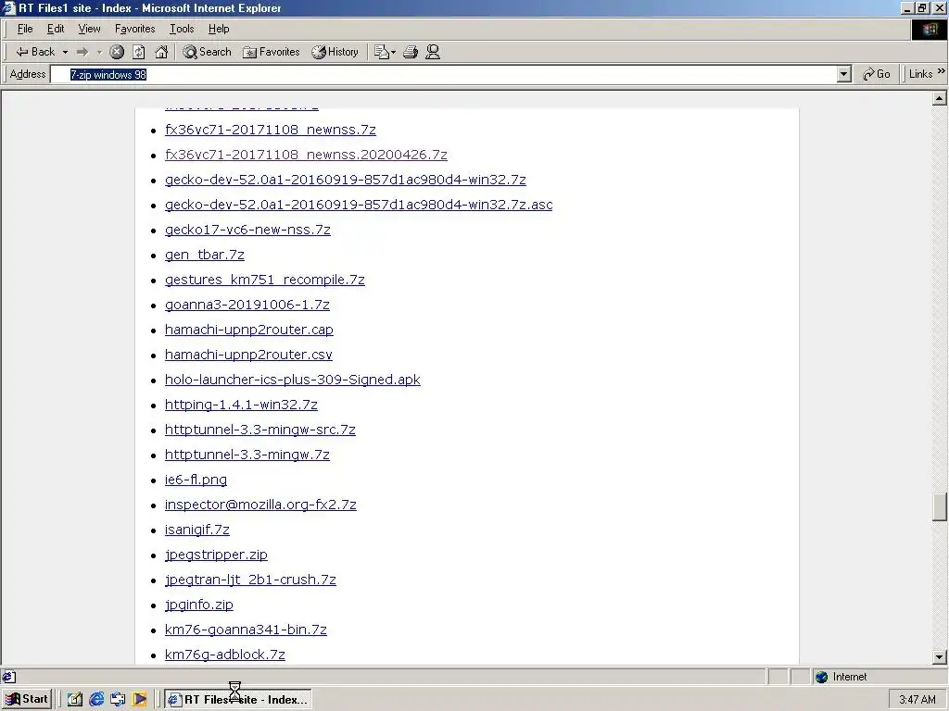Click the Address bar text field
Image resolution: width=949 pixels, height=711 pixels.
444,74
